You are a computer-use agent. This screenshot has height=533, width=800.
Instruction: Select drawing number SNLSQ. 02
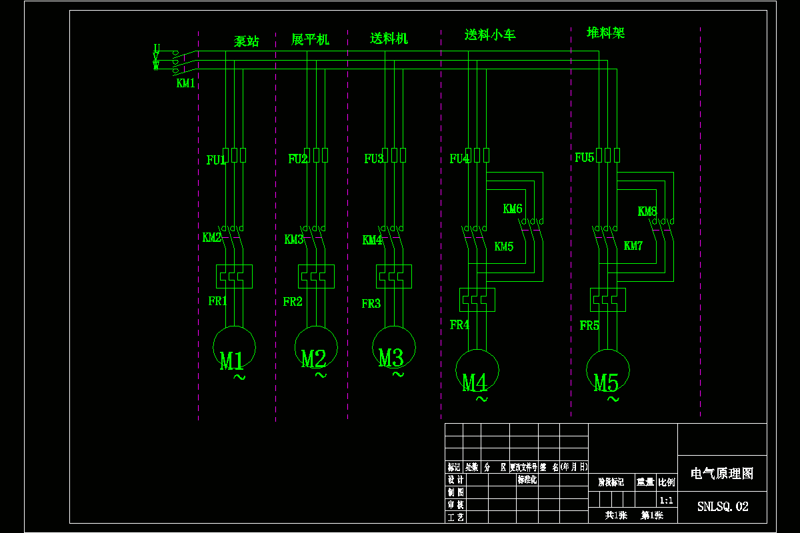pyautogui.click(x=723, y=507)
